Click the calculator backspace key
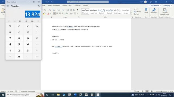 click(28, 32)
